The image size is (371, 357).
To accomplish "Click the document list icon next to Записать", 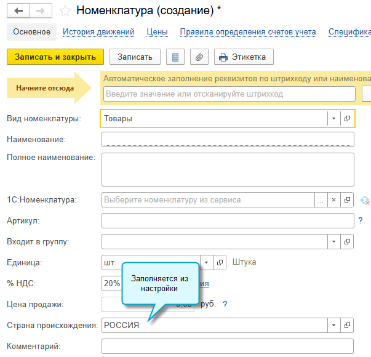I will click(176, 57).
